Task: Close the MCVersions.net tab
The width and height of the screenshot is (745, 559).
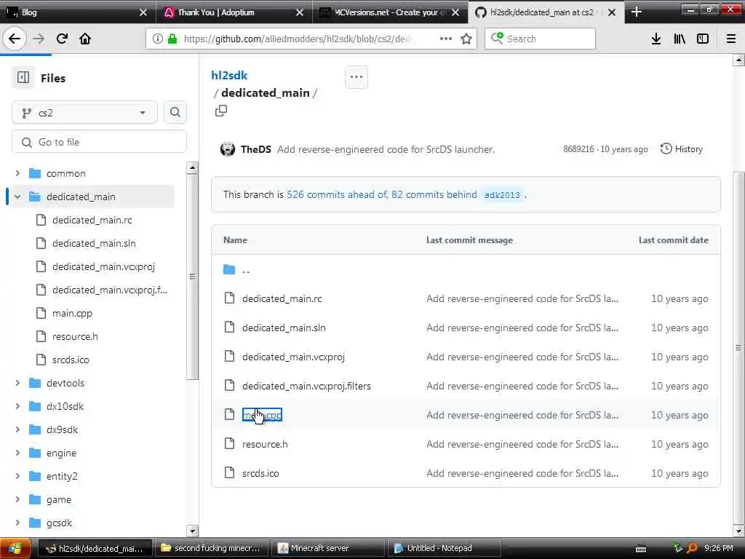Action: tap(455, 12)
